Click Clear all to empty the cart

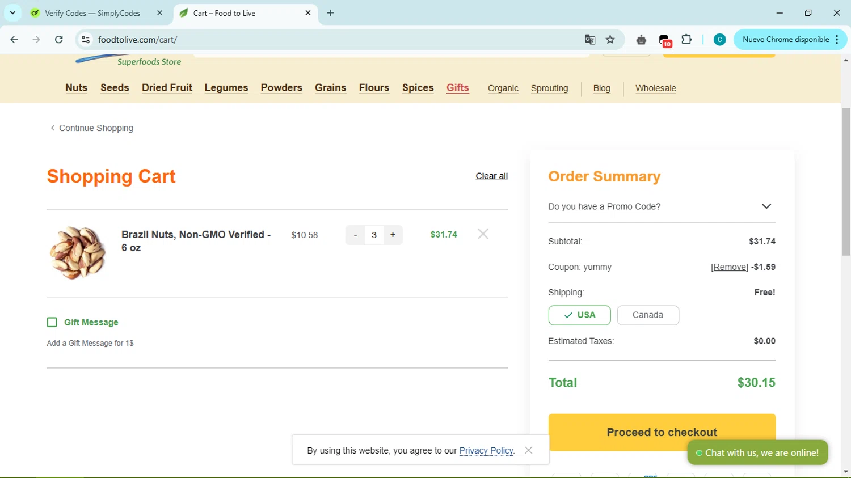coord(492,176)
